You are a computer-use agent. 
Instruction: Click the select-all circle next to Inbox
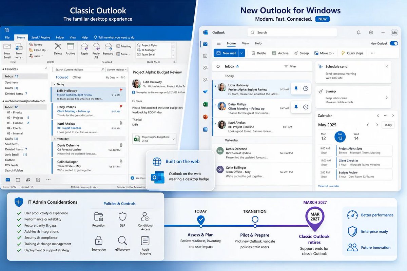(x=218, y=66)
